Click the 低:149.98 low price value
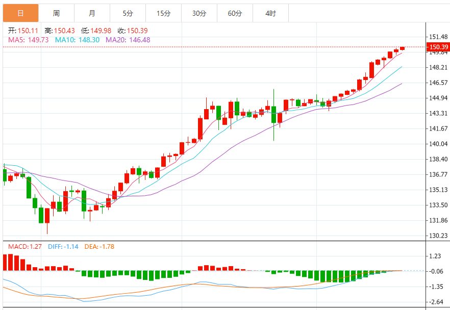 click(x=96, y=31)
